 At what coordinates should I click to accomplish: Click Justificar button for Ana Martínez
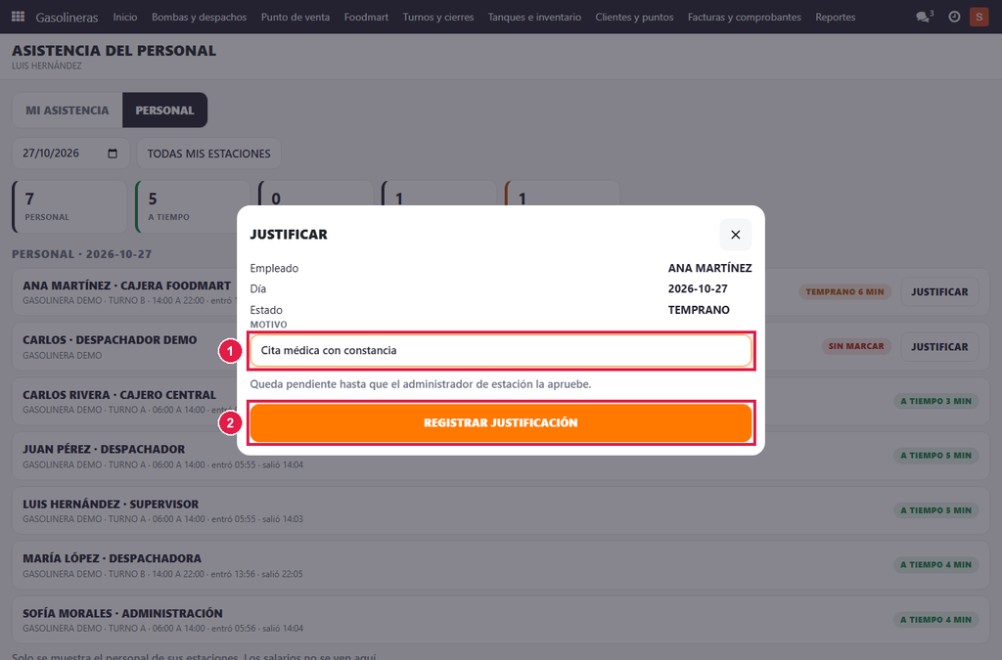coord(939,291)
